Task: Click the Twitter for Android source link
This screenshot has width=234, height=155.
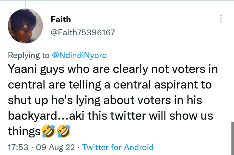Action: (x=118, y=147)
